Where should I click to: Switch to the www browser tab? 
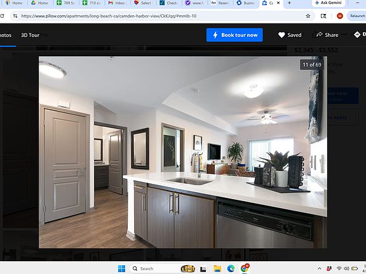tap(194, 3)
